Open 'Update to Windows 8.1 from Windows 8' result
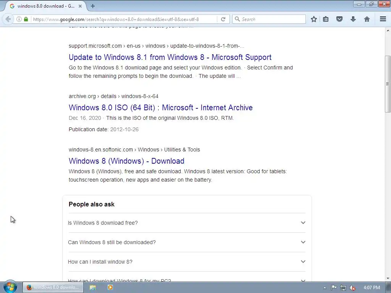The height and width of the screenshot is (293, 391). point(170,57)
